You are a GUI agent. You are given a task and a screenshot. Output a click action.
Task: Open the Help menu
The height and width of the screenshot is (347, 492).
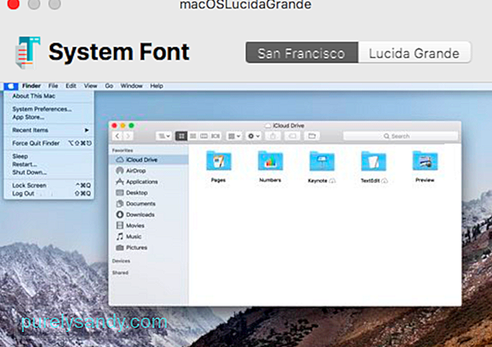[156, 86]
